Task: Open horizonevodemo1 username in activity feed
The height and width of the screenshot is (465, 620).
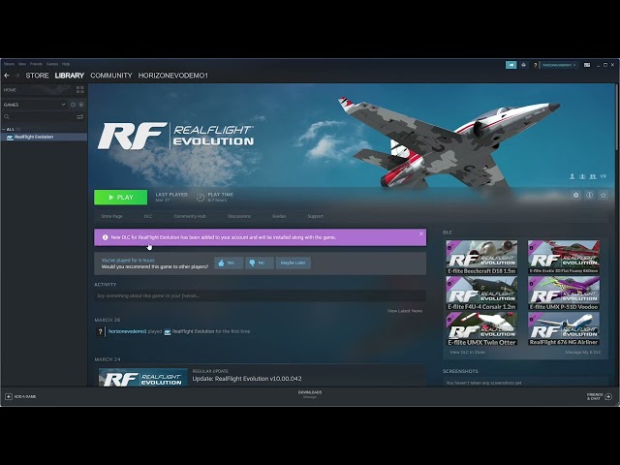Action: tap(127, 331)
